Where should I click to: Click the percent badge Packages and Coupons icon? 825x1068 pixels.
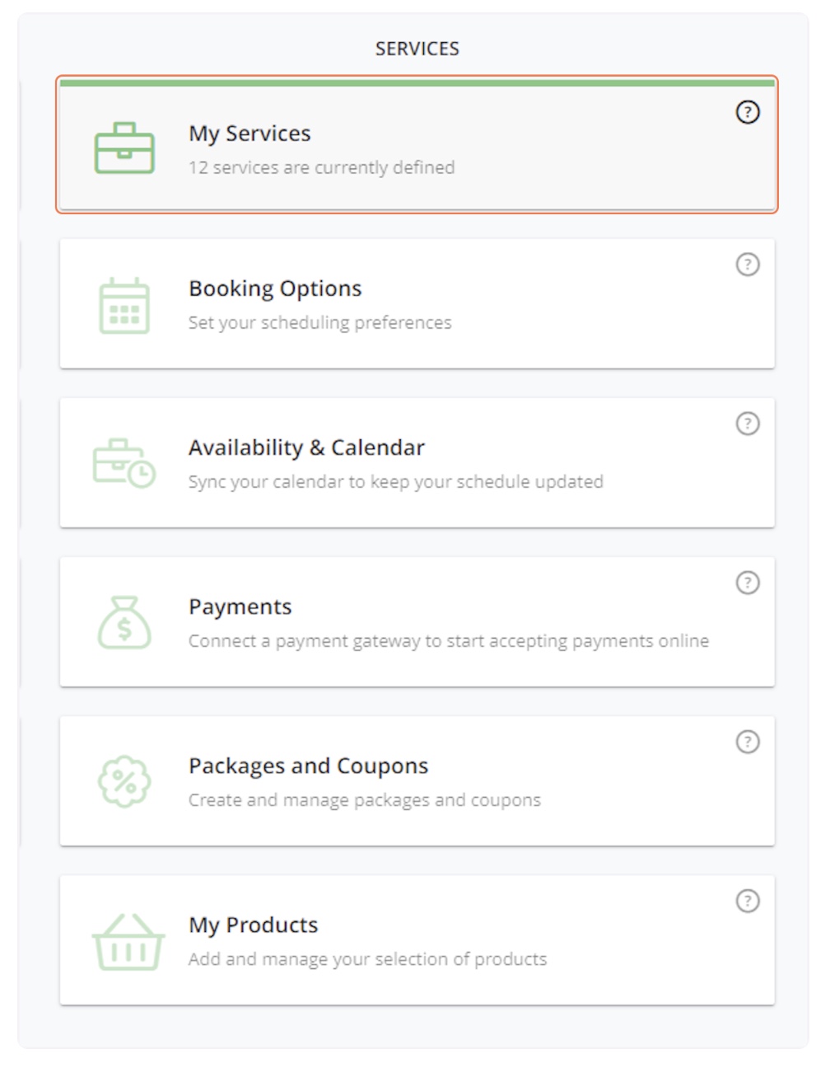click(124, 781)
